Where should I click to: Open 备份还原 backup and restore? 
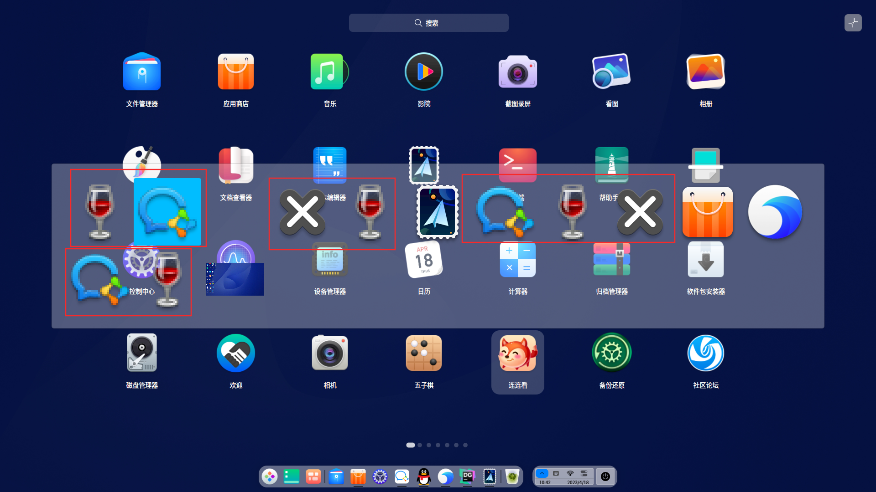point(612,353)
